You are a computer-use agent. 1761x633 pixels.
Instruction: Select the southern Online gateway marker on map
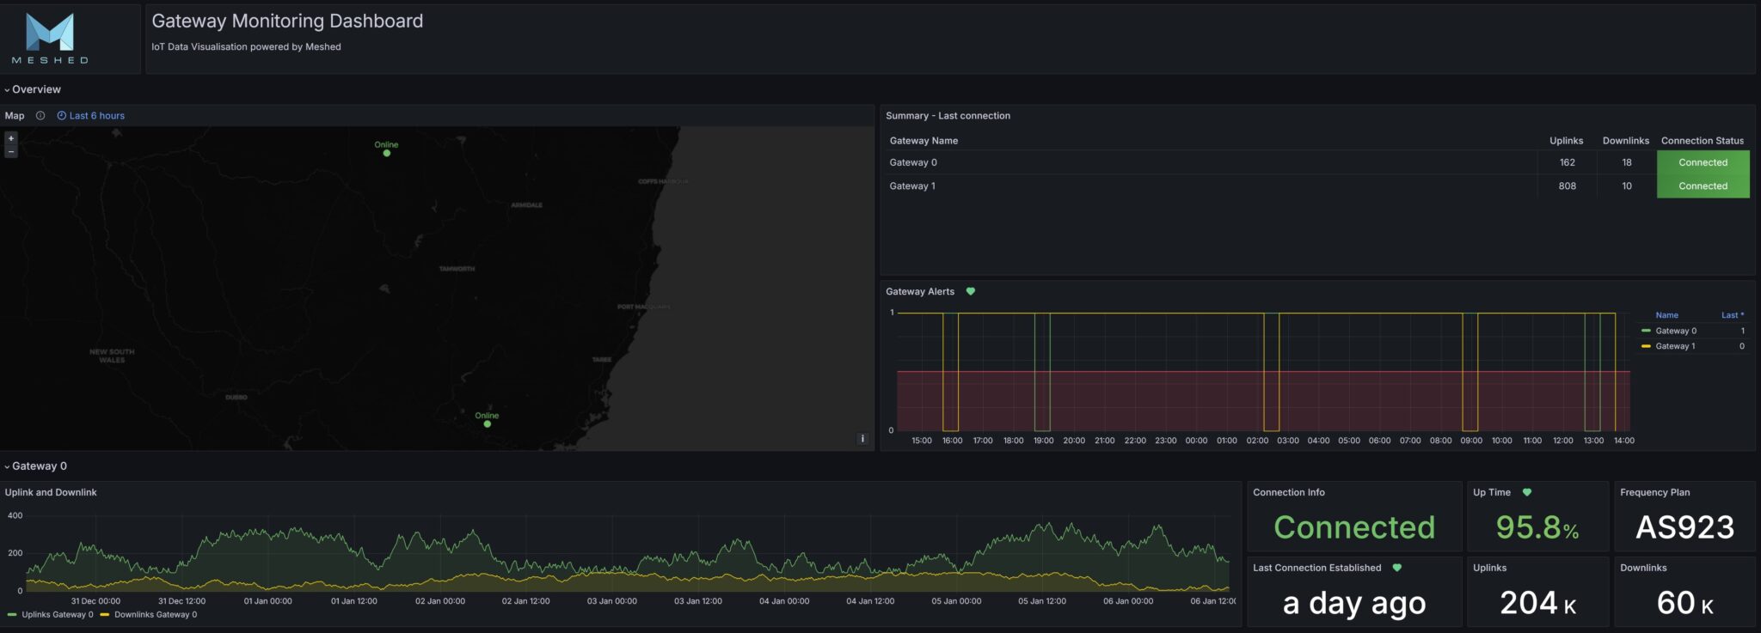(488, 424)
